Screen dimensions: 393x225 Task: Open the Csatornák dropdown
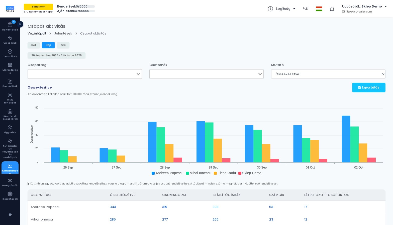(x=207, y=74)
